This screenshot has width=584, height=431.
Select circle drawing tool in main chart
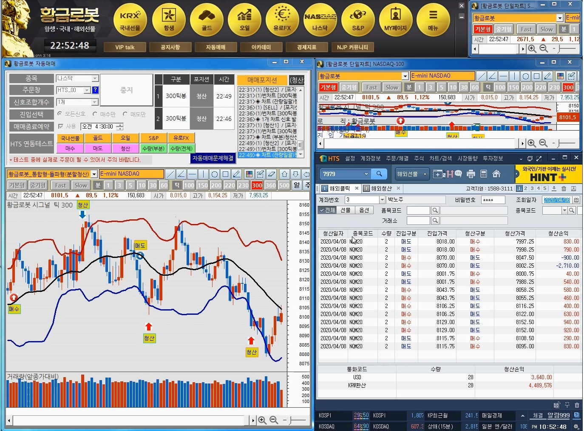click(x=215, y=174)
